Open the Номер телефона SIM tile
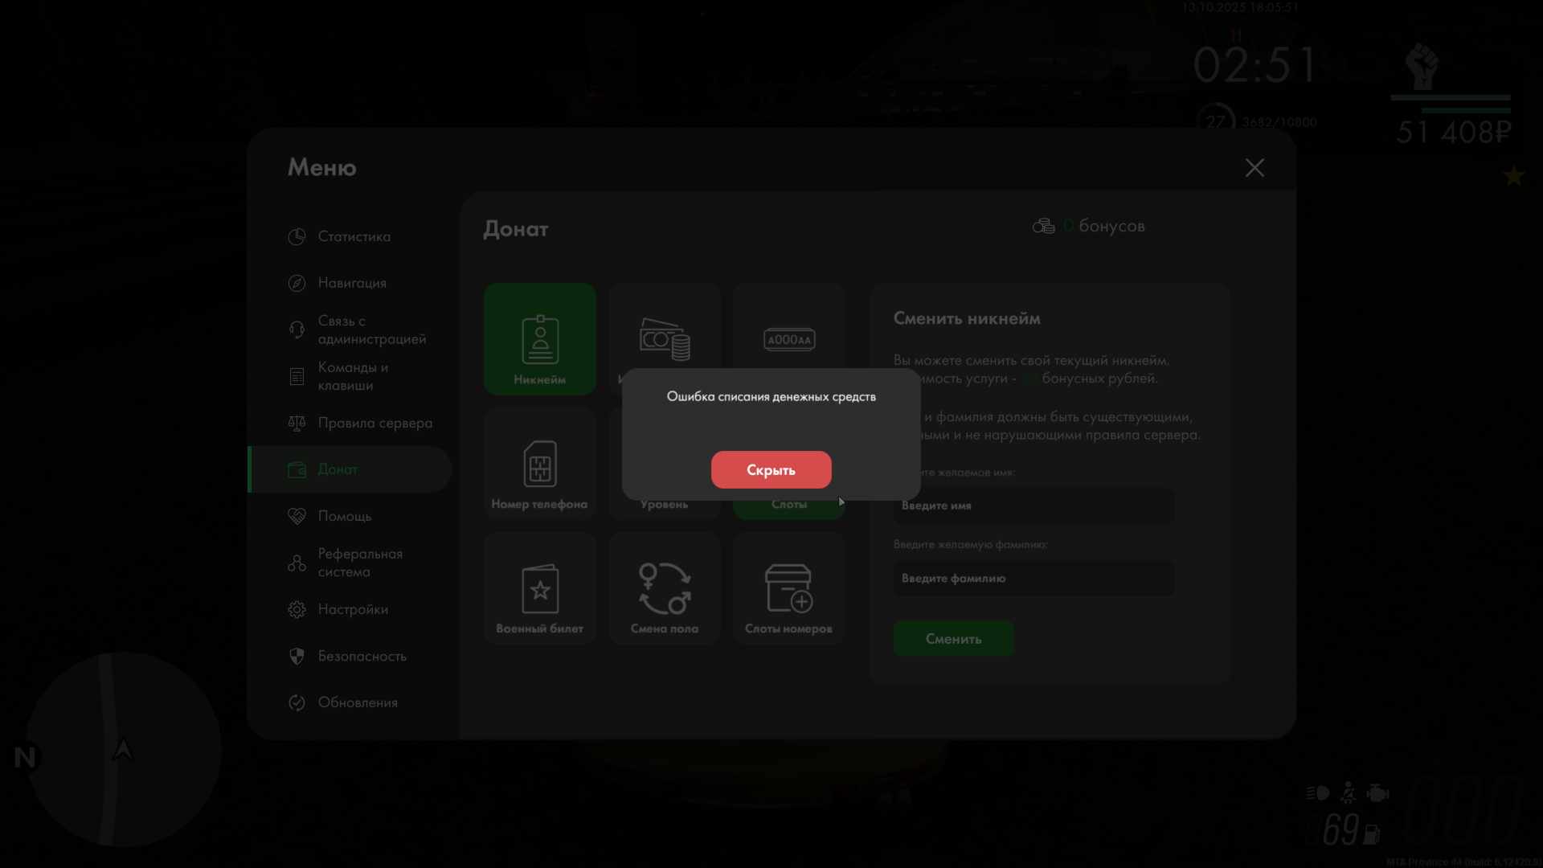Image resolution: width=1543 pixels, height=868 pixels. [x=539, y=464]
